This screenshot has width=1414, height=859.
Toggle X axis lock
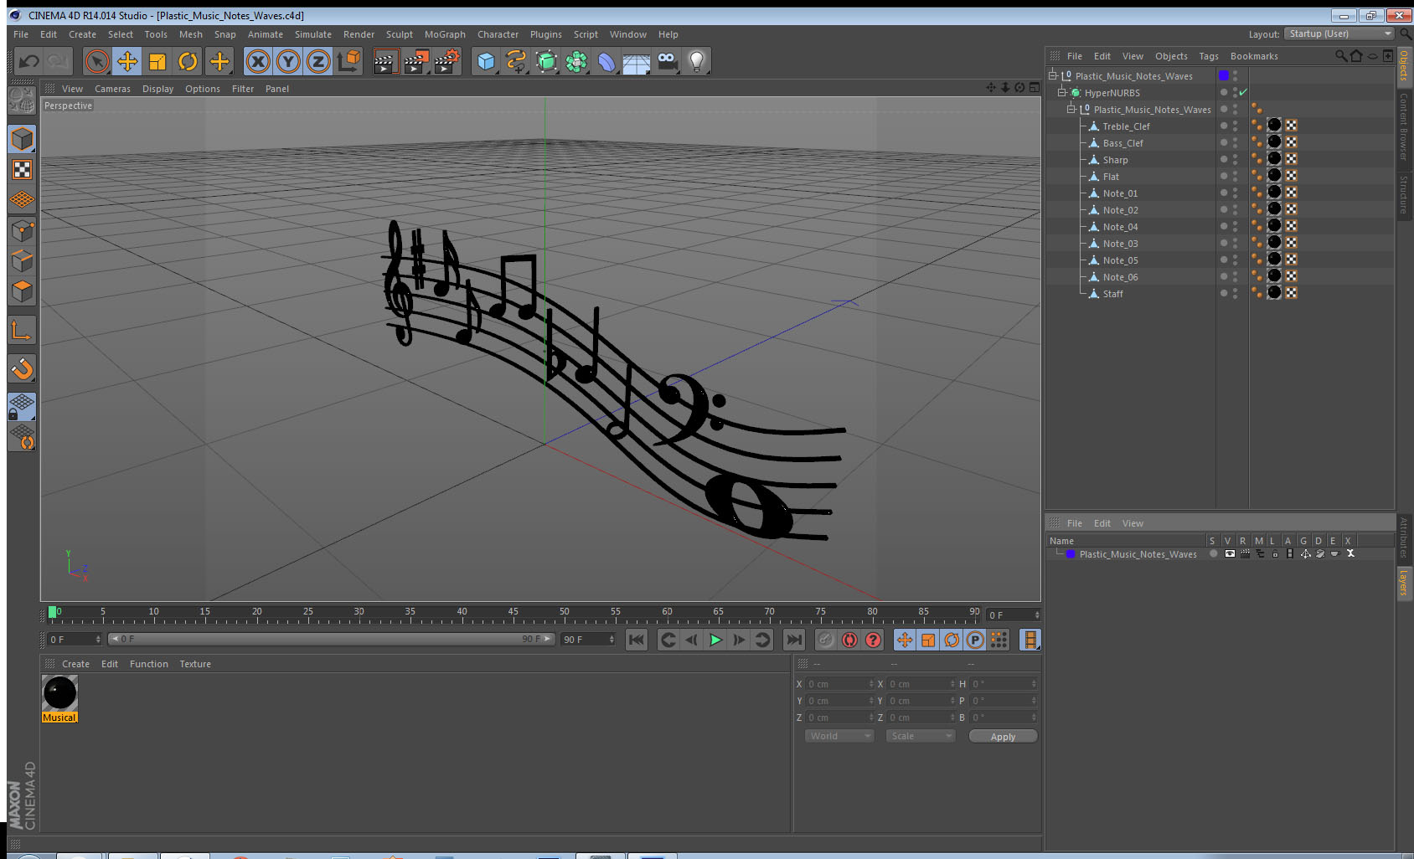pos(258,61)
